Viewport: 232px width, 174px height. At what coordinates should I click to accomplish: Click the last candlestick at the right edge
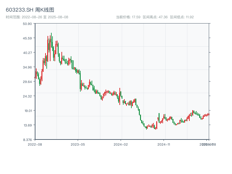pyautogui.click(x=209, y=114)
